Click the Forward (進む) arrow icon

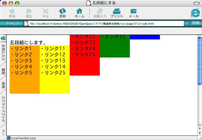[x=29, y=11]
